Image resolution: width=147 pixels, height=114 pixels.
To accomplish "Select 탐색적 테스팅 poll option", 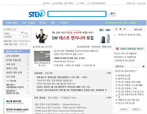I will click(116, 79).
